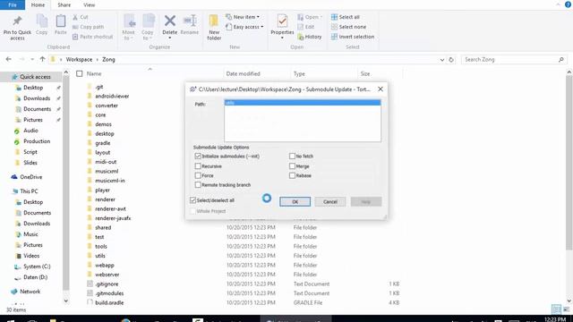The image size is (573, 322).
Task: Open the Easy access dropdown
Action: point(244,27)
